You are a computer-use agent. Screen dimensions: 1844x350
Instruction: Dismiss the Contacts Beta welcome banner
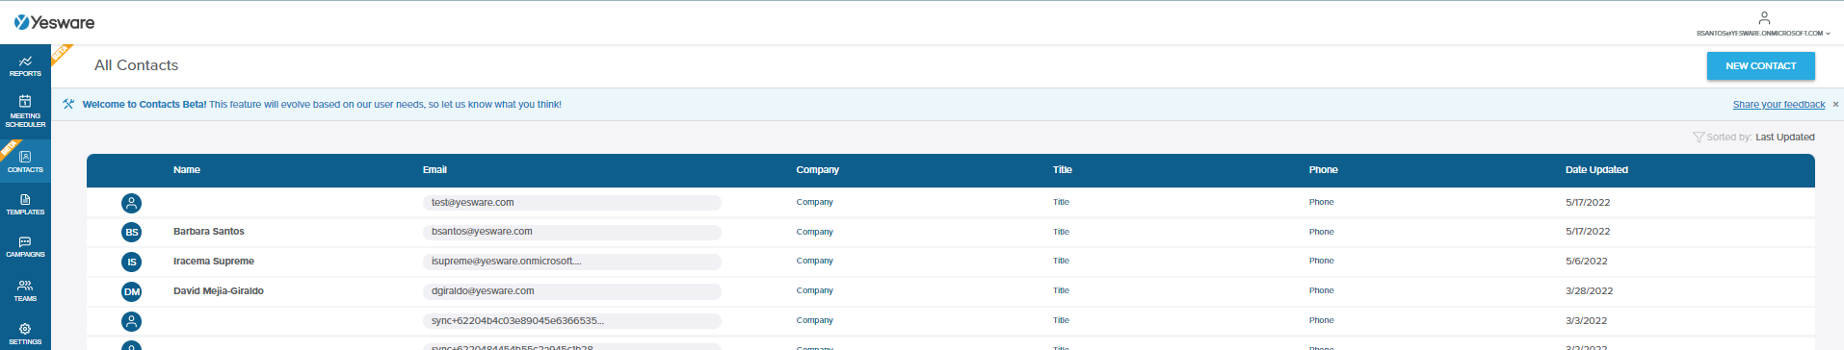point(1835,104)
